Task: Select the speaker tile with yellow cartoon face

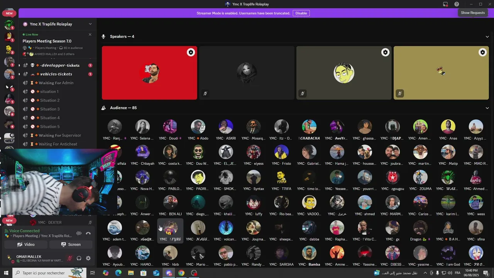Action: (x=344, y=73)
